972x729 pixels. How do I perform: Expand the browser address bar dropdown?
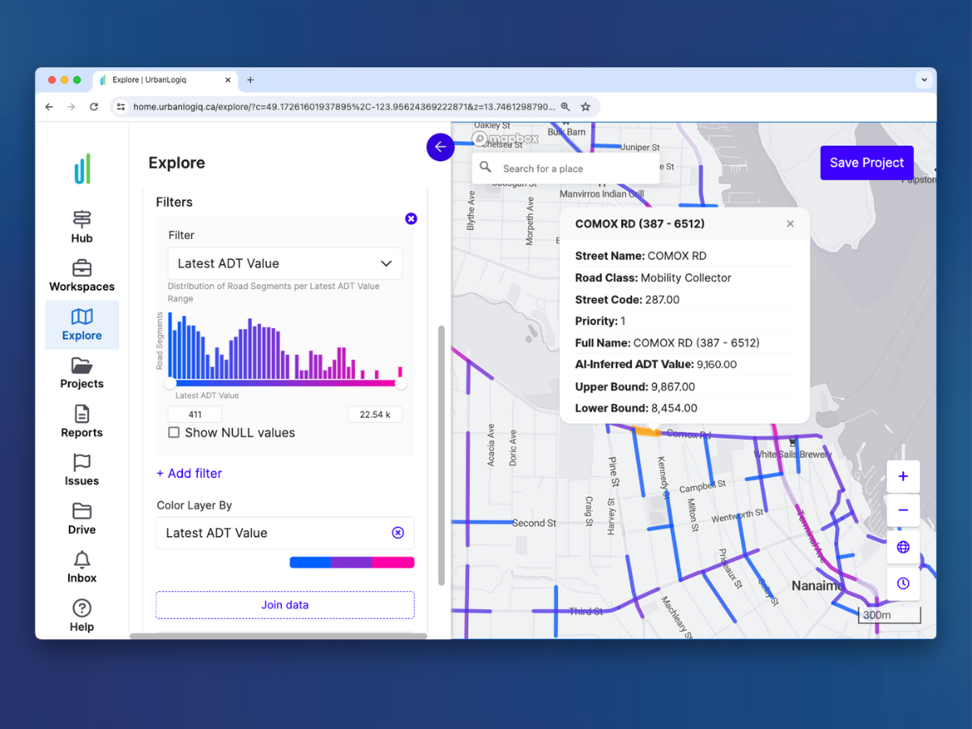(x=924, y=79)
